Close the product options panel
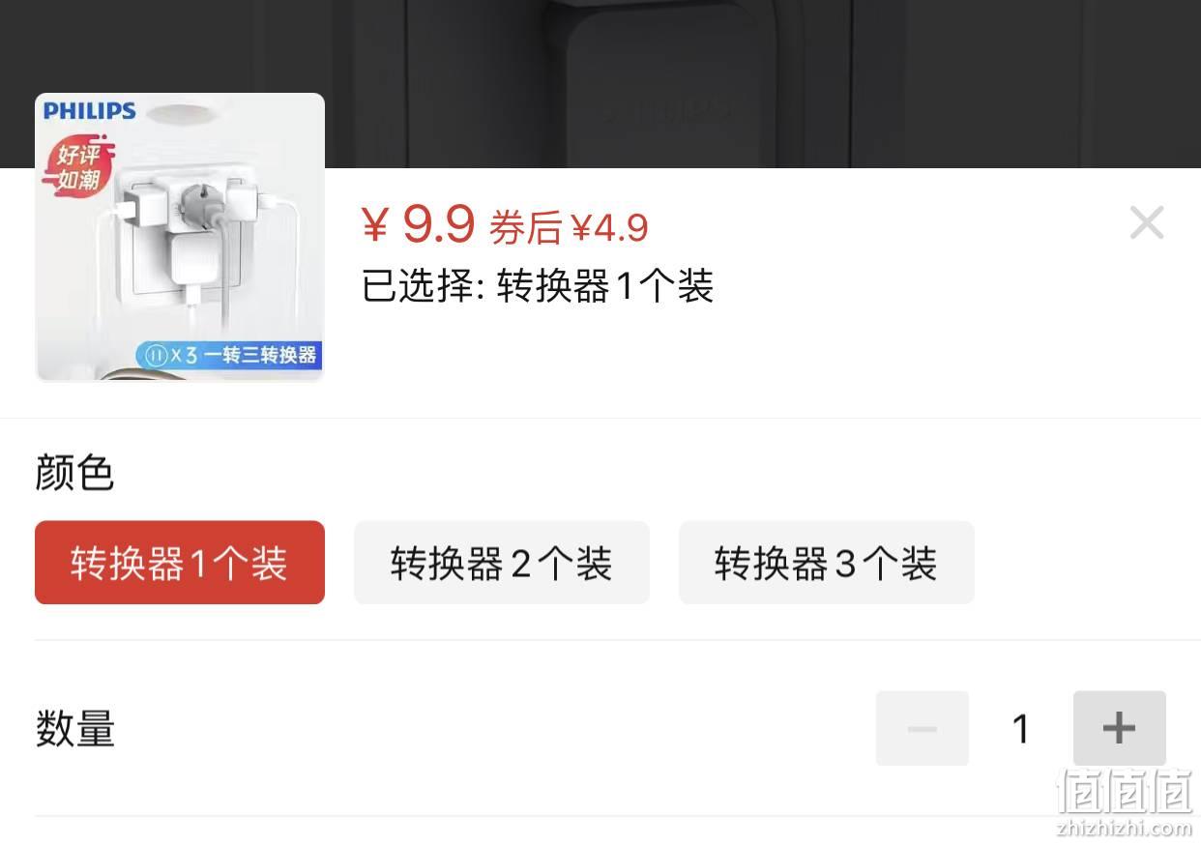1201x845 pixels. pos(1147,223)
